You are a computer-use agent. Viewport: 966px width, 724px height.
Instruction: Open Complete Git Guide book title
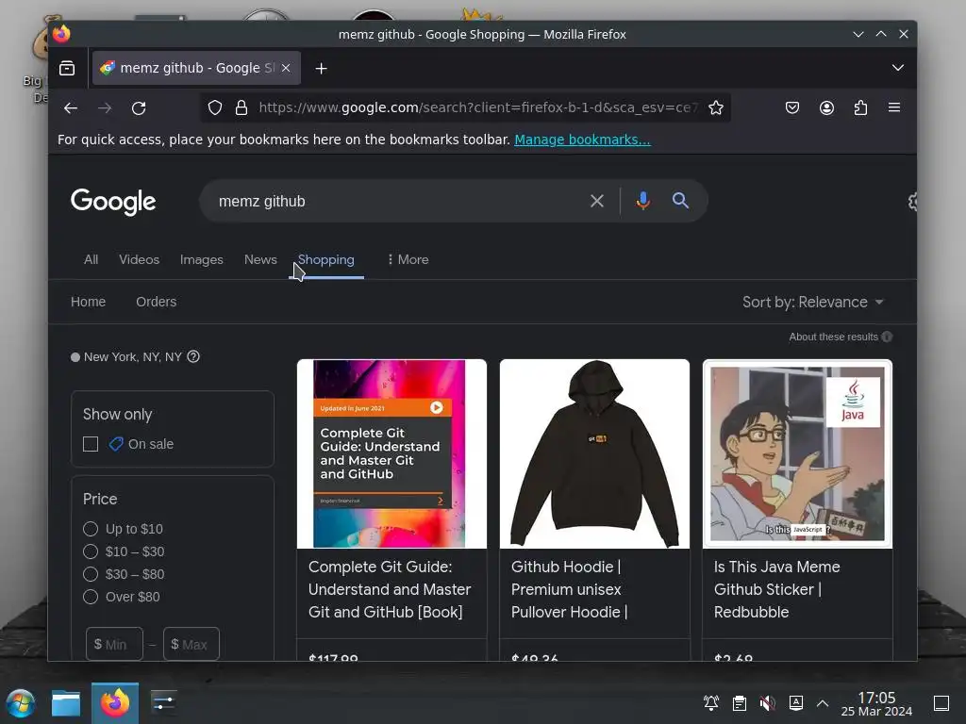[x=390, y=589]
